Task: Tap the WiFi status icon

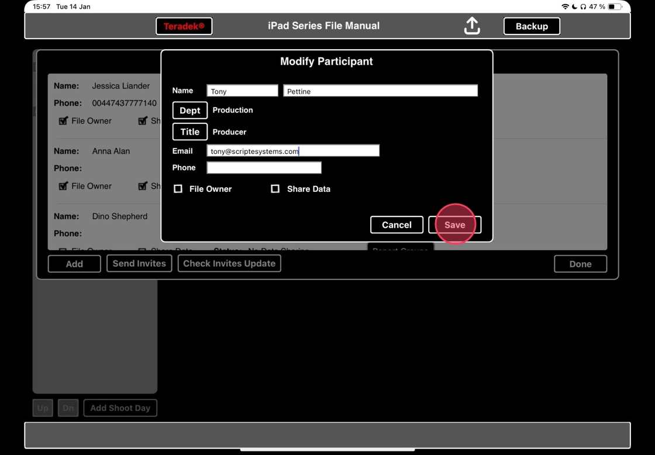Action: coord(565,6)
